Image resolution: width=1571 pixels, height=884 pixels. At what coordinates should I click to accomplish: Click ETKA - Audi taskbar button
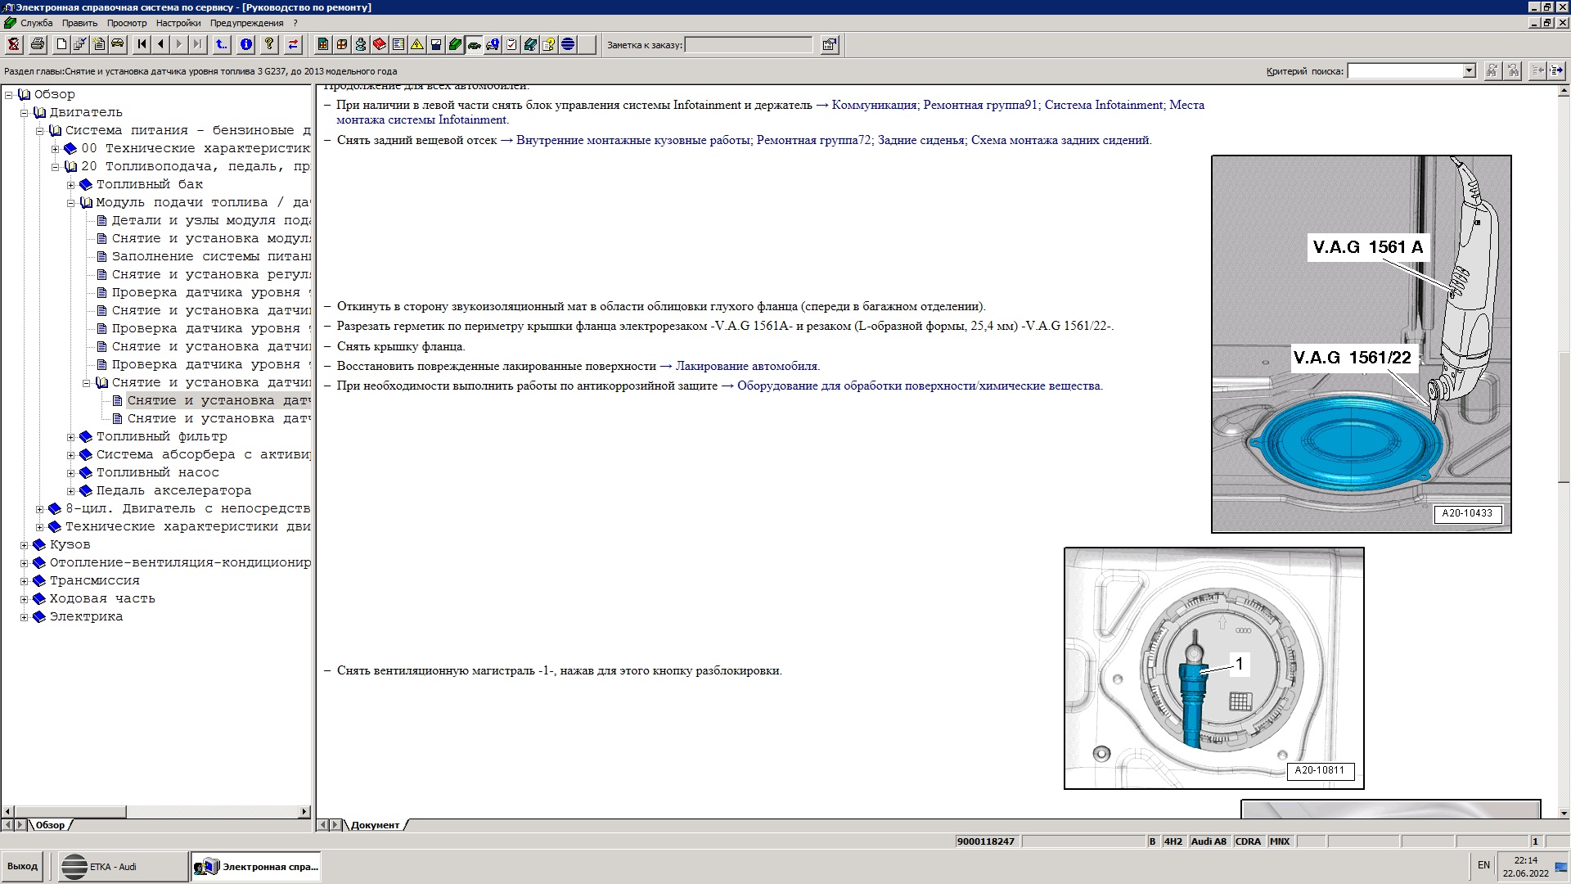coord(123,866)
